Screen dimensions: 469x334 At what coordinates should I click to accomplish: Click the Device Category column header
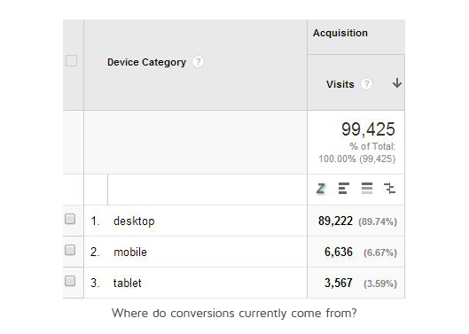click(146, 62)
